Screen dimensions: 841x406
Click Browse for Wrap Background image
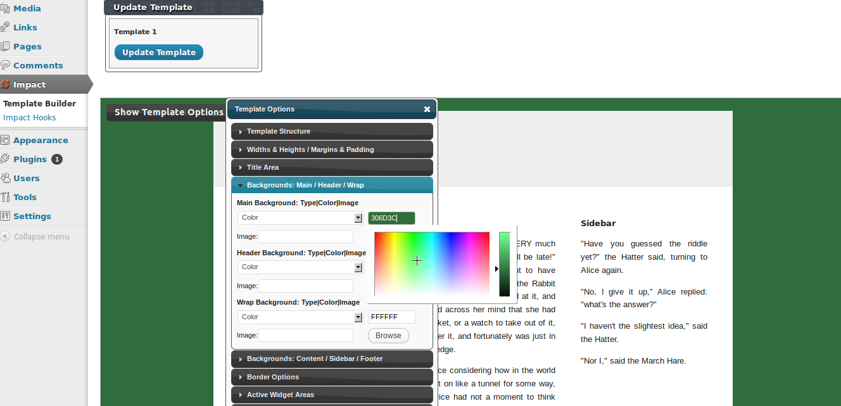coord(388,336)
